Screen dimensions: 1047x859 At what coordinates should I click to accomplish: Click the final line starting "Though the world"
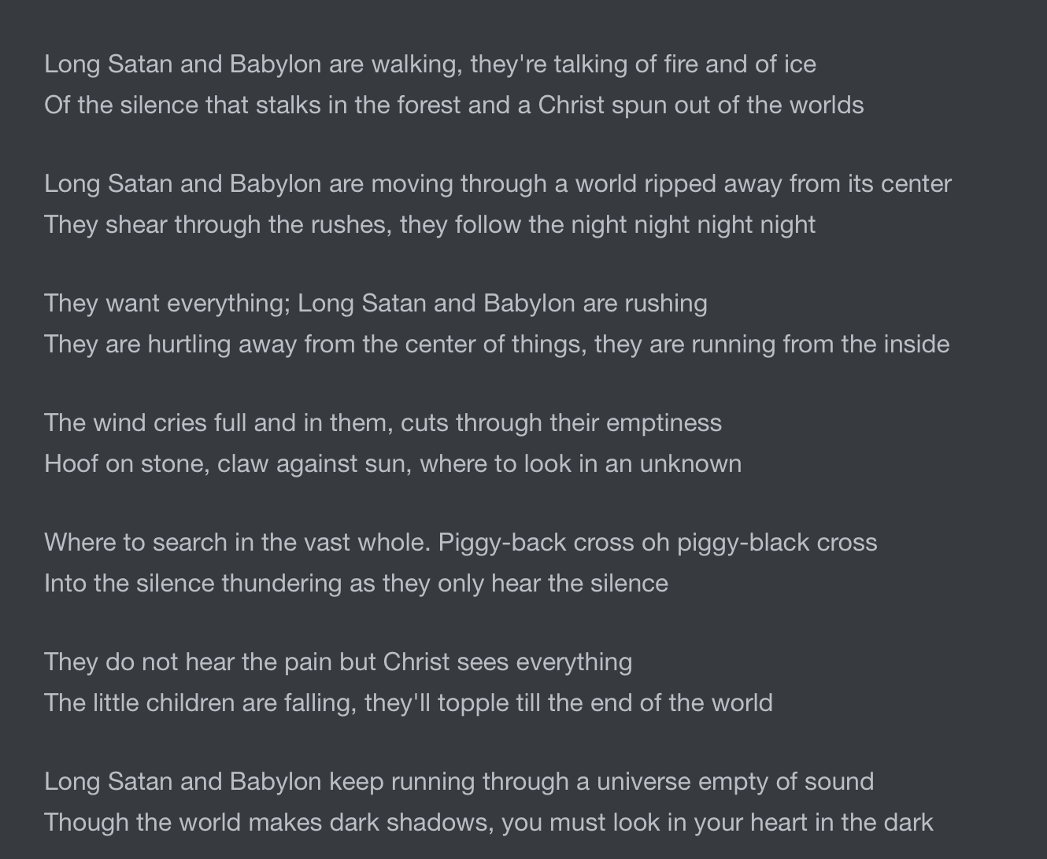488,822
